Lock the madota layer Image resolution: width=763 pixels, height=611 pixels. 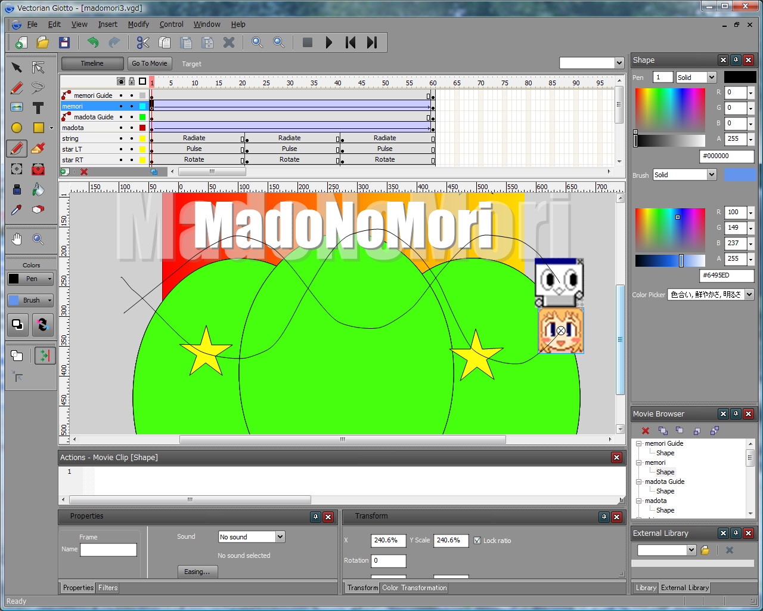tap(132, 127)
